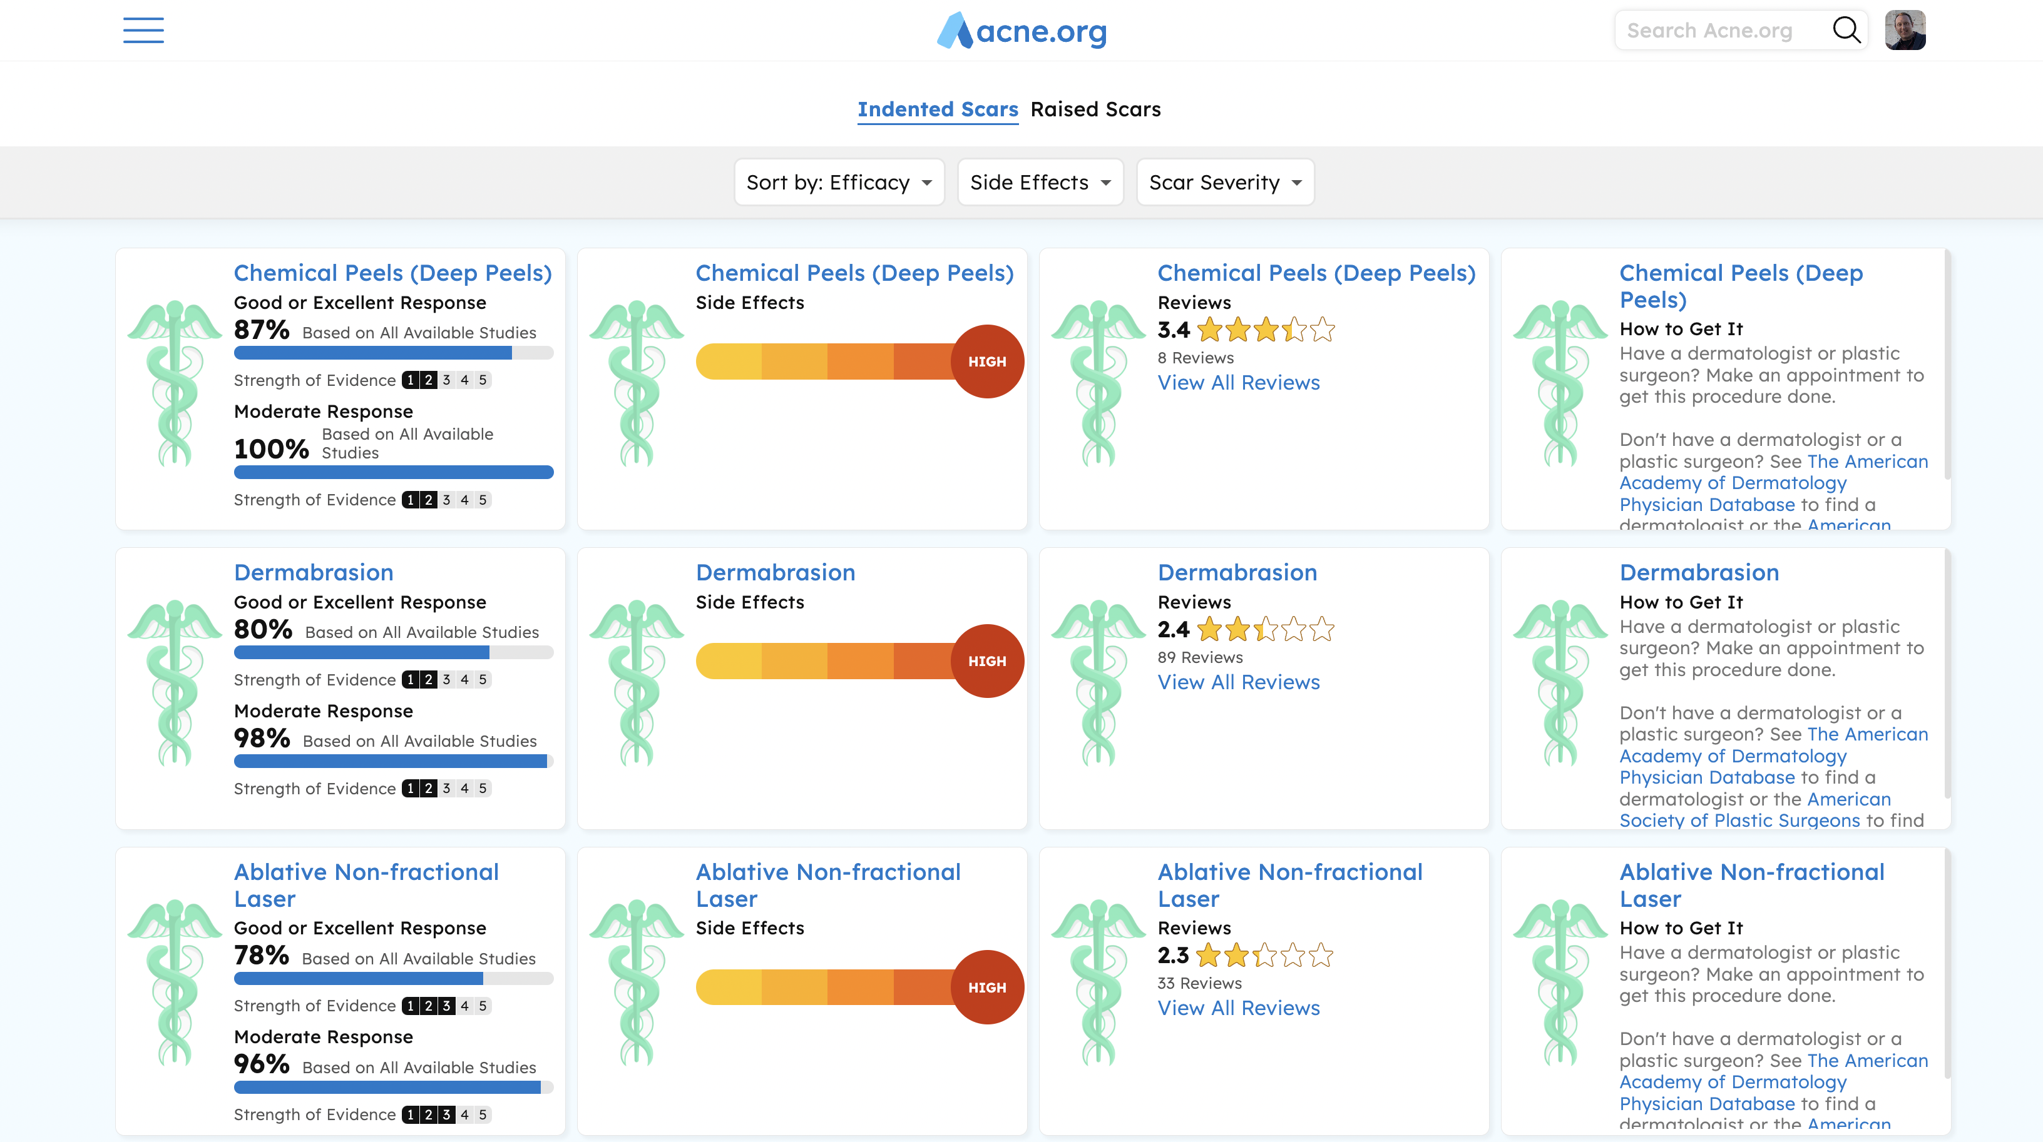Click caduceus icon in Dermabrasion How to Get It card
Screen dimensions: 2043x1142
(x=1560, y=682)
